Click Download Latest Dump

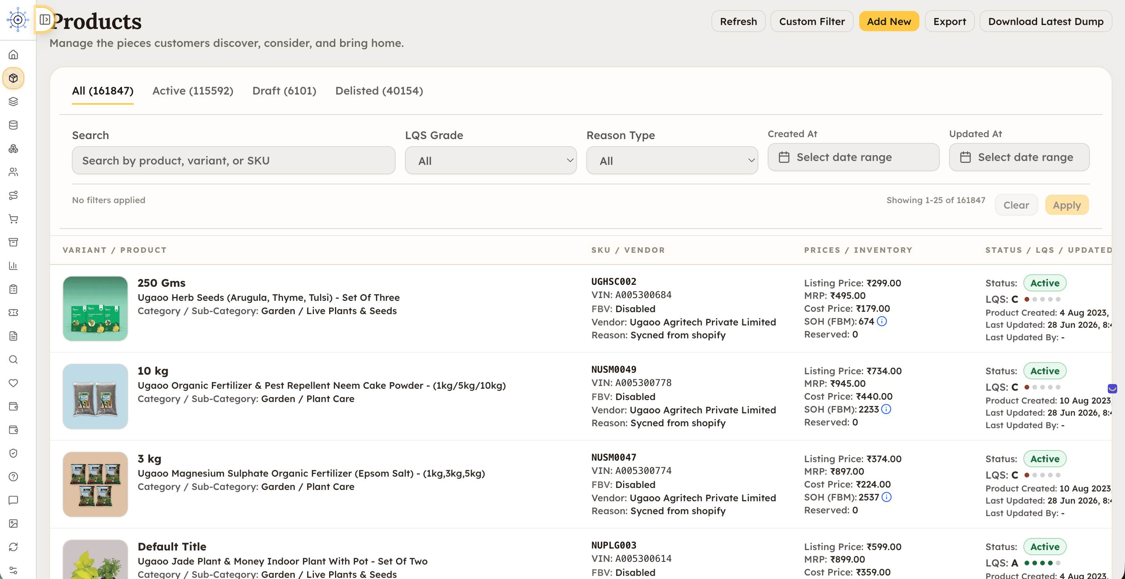1046,21
